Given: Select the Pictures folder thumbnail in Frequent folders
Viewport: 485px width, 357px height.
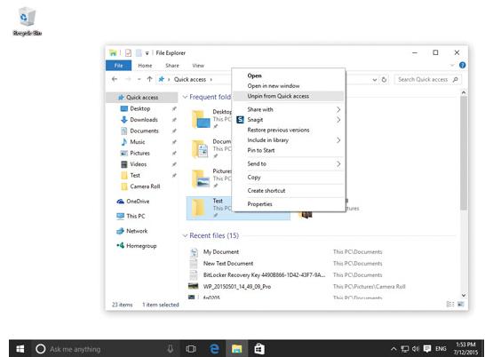Looking at the screenshot, I should point(201,178).
